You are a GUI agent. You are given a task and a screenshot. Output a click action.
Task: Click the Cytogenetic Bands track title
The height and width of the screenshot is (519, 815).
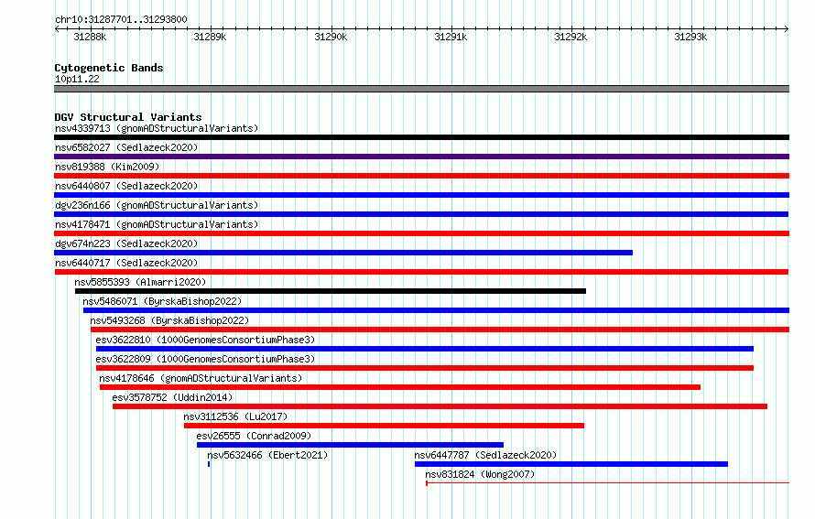[109, 68]
